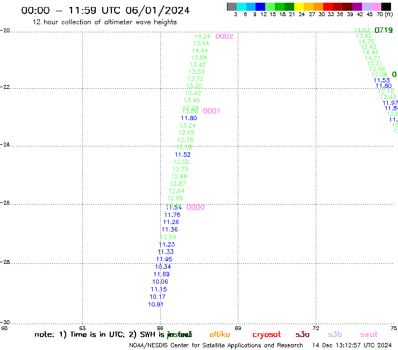Click the lavender swatch in the color scale
The height and width of the screenshot is (350, 398).
click(366, 6)
